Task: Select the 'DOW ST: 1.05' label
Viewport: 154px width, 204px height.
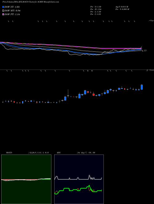Action: (x=12, y=7)
